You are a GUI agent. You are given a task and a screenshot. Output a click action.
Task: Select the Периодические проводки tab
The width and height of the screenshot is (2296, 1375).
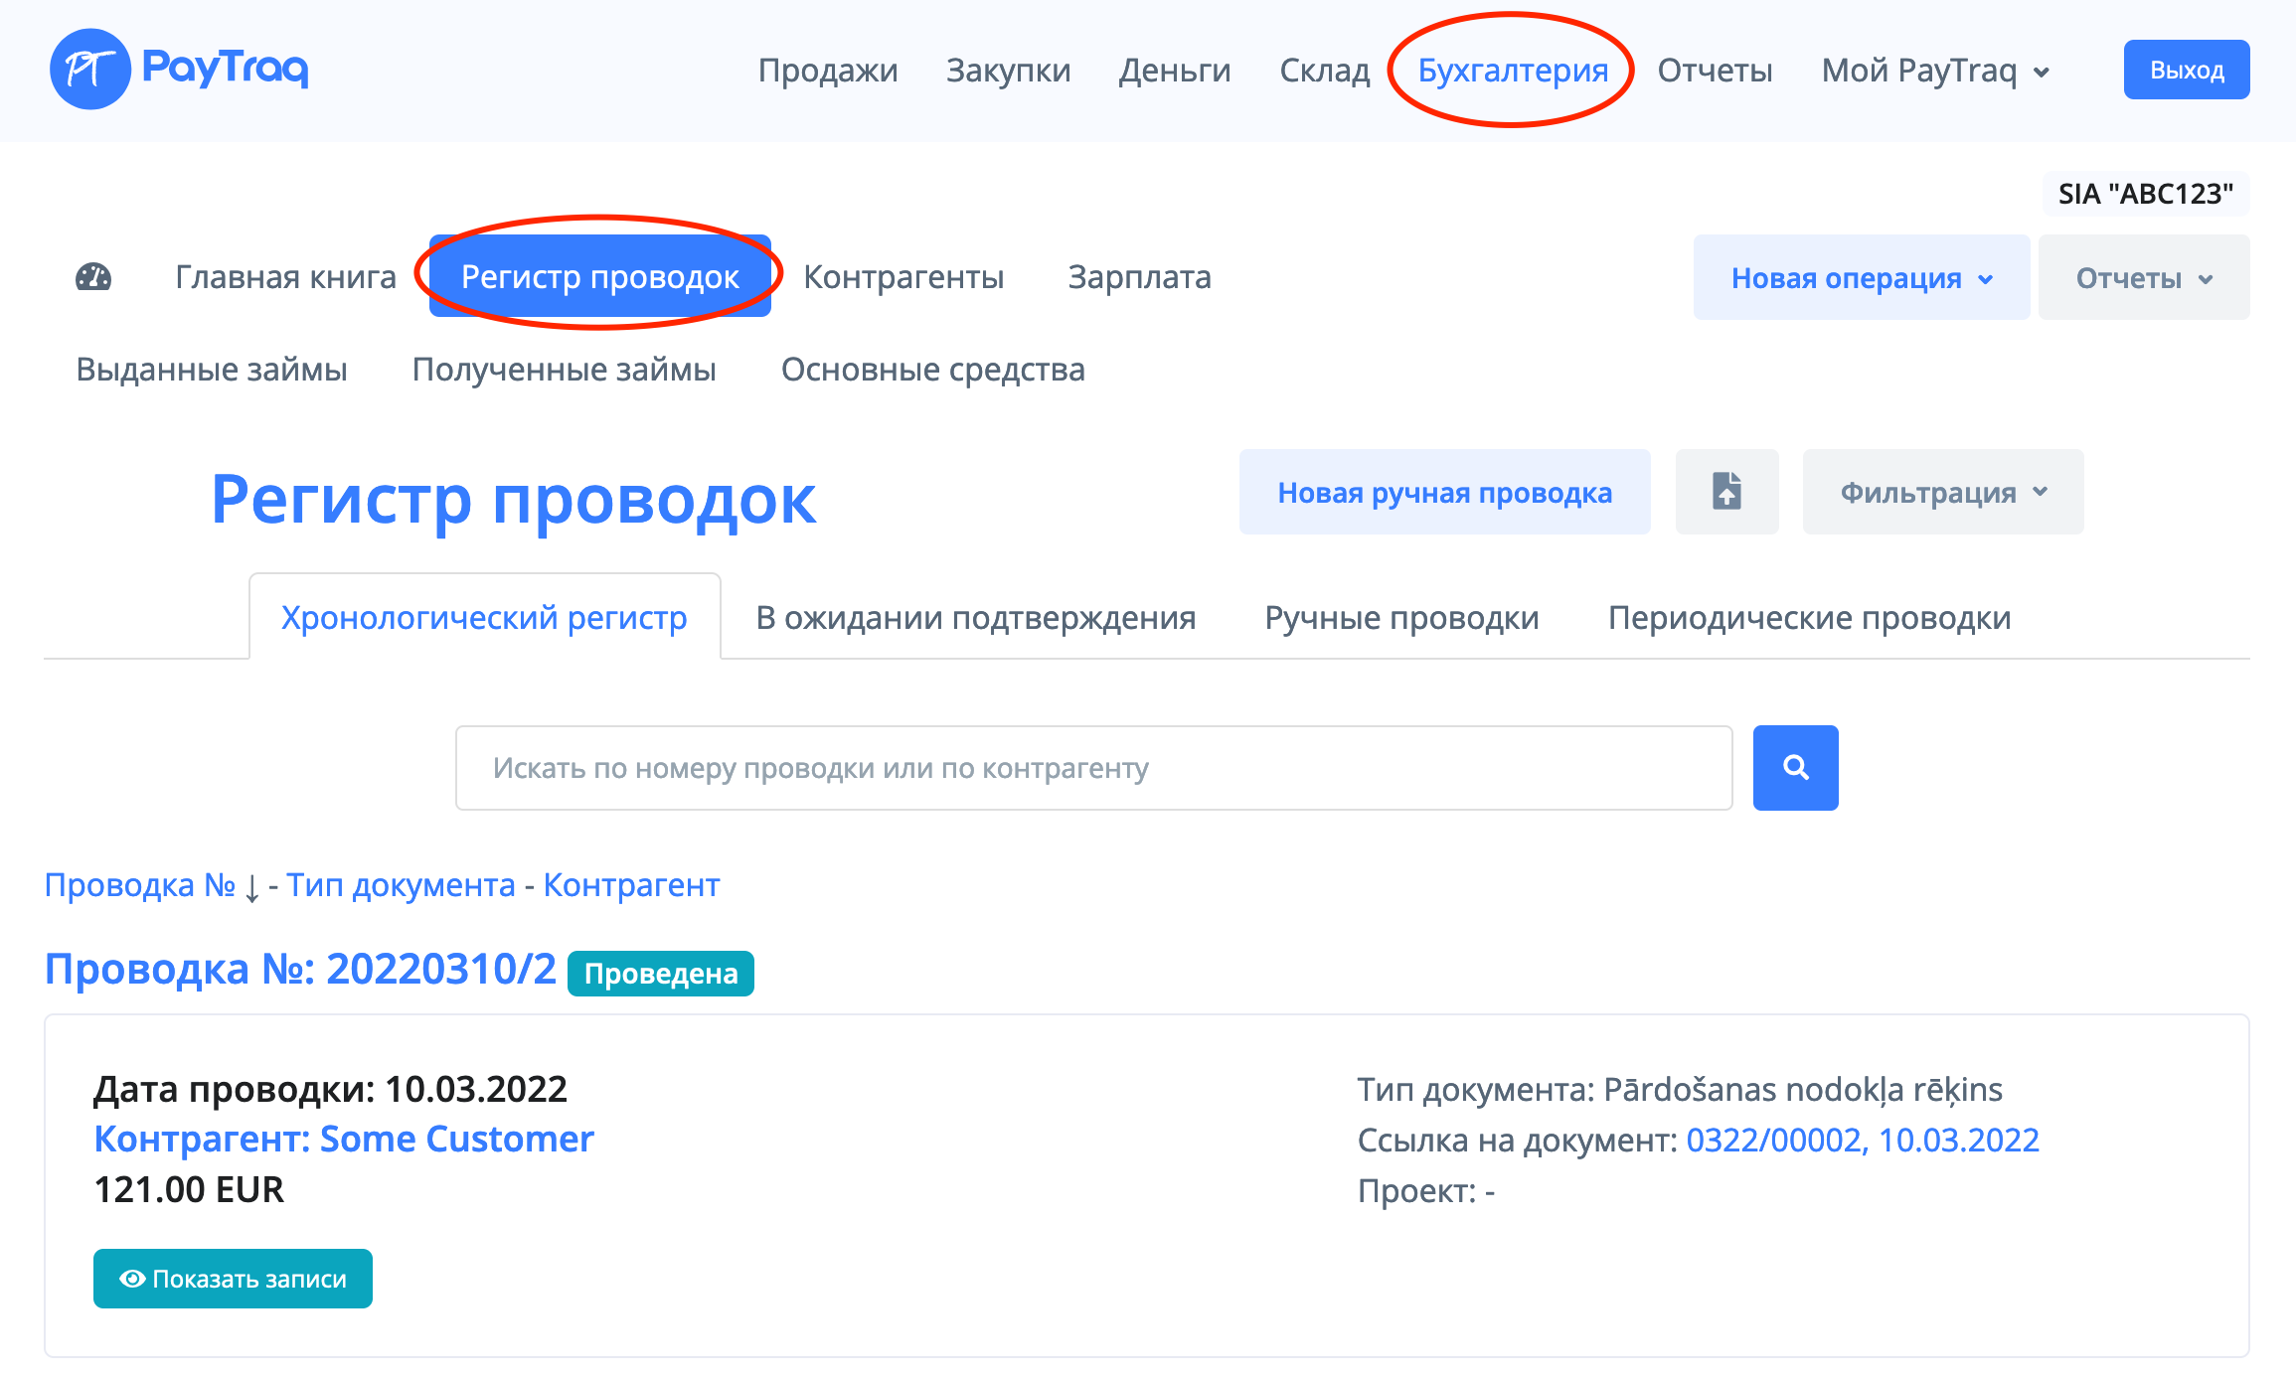click(x=1809, y=618)
